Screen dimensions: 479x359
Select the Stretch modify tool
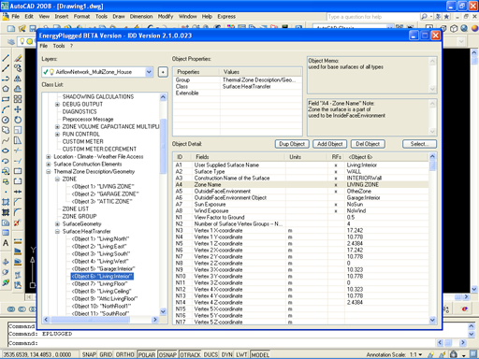tap(18, 140)
